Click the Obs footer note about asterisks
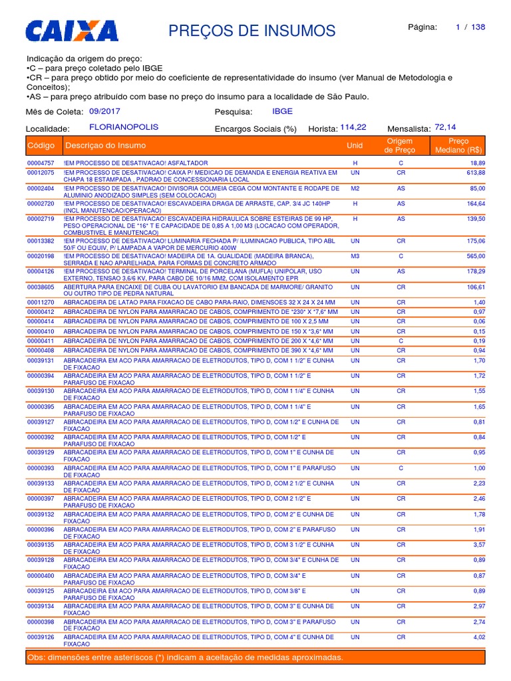Screen dimensions: 511x681 pyautogui.click(x=186, y=657)
